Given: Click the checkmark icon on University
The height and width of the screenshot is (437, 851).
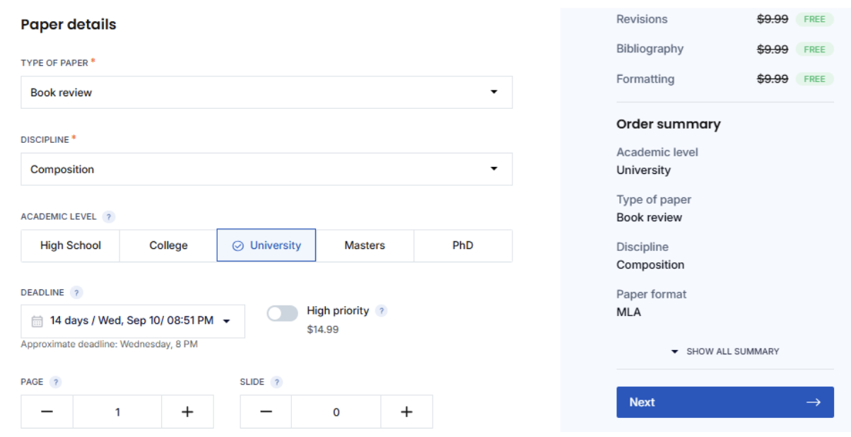Looking at the screenshot, I should (x=236, y=245).
